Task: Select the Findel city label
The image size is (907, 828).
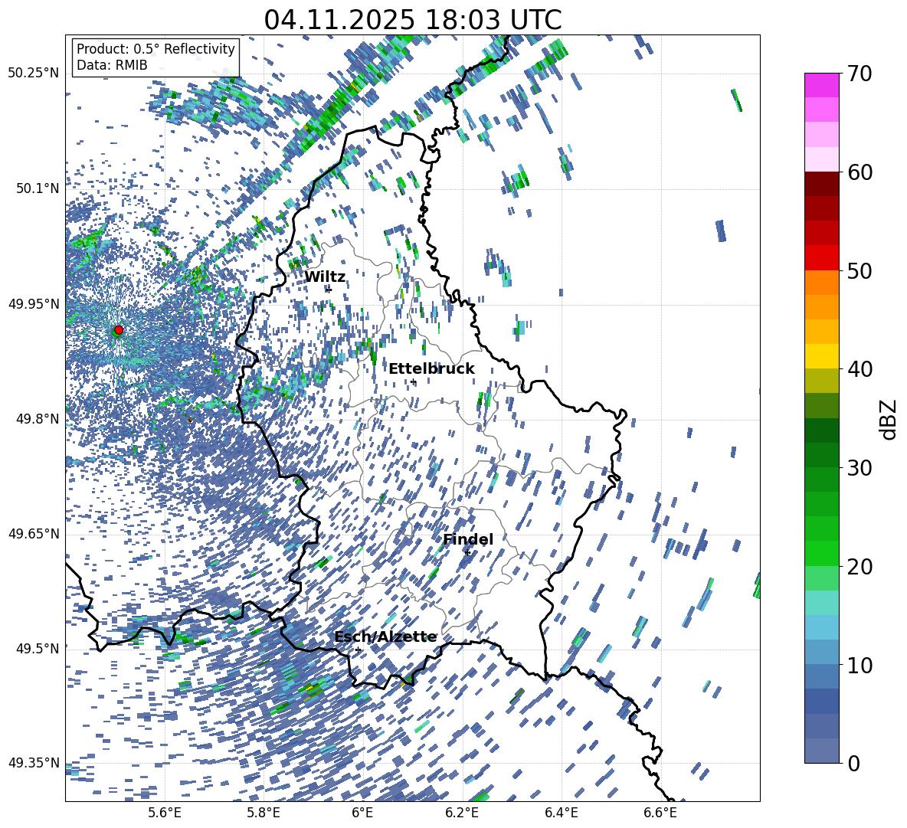Action: 467,539
